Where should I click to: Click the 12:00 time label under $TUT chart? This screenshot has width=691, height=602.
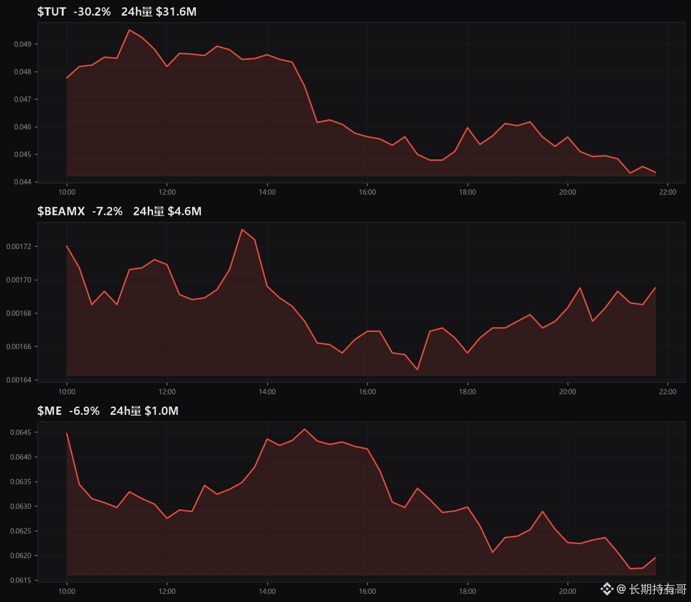[167, 192]
